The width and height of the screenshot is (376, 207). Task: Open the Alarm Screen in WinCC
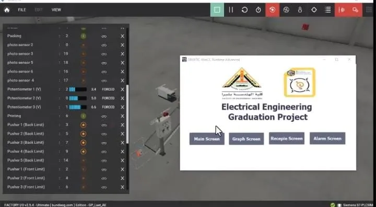pos(327,139)
